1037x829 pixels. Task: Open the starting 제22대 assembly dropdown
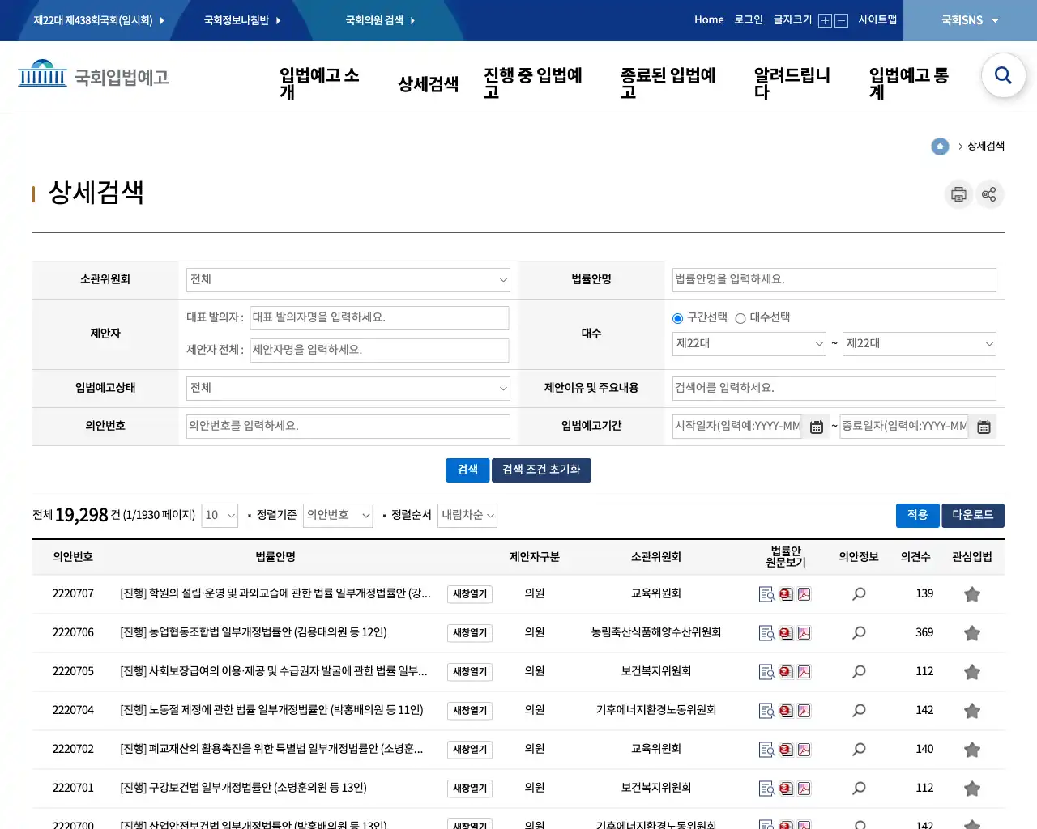749,344
